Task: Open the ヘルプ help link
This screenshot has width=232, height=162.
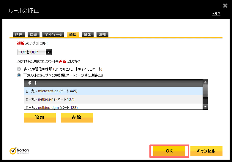Action: point(216,14)
